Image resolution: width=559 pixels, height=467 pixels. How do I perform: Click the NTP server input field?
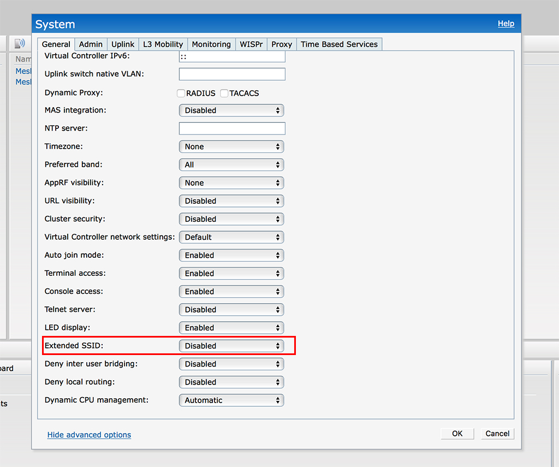pos(231,128)
